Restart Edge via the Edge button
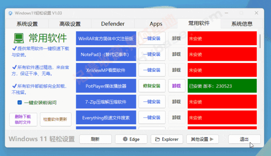This screenshot has width=271, height=156. tap(131, 139)
